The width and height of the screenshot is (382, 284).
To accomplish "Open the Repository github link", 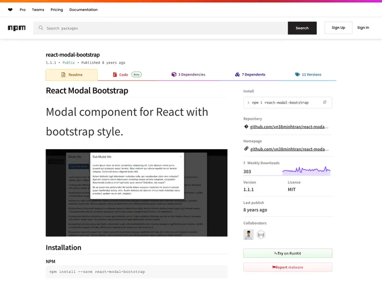I will pos(289,127).
